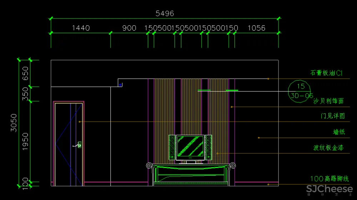Screen dimensions: 357x200
Task: Click the 石膏板油ICI annotation label
Action: pos(326,73)
